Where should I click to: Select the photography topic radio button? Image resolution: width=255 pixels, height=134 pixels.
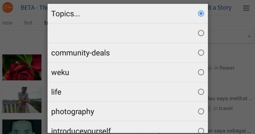[201, 111]
